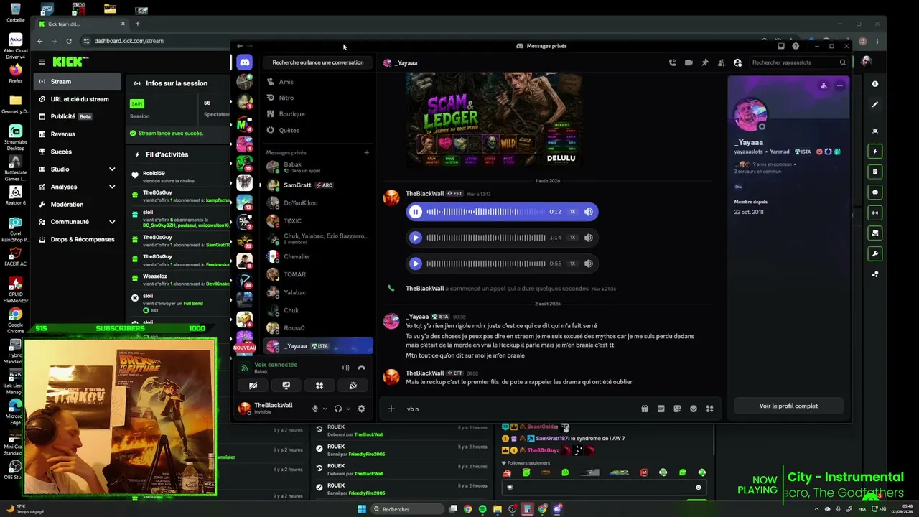Change playback speed of 0:55 voice message
Viewport: 919px width, 517px height.
tap(572, 264)
